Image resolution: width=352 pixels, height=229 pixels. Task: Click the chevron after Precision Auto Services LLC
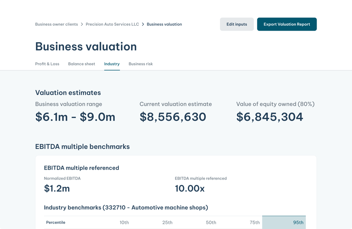pos(143,24)
